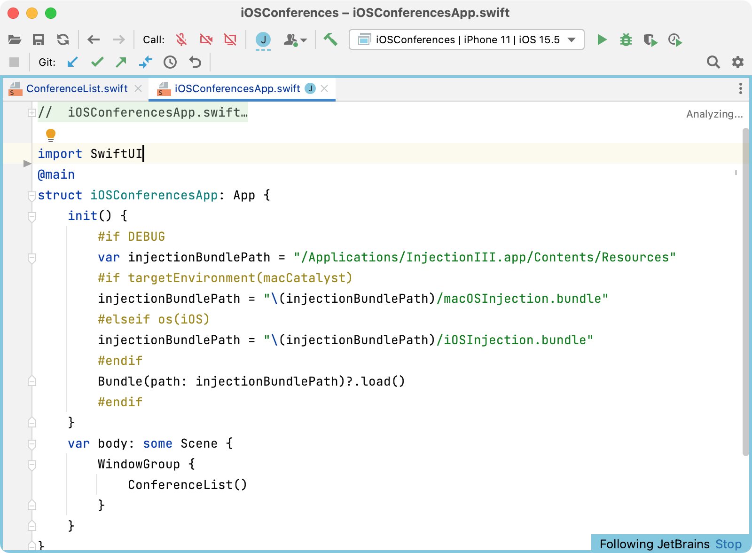The width and height of the screenshot is (752, 553).
Task: Toggle the microphone mute icon
Action: [181, 39]
